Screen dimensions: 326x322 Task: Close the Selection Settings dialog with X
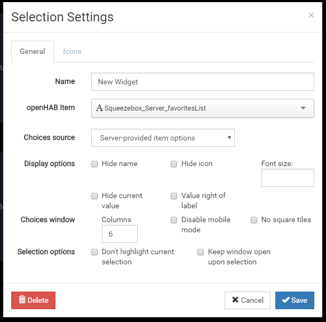(311, 15)
